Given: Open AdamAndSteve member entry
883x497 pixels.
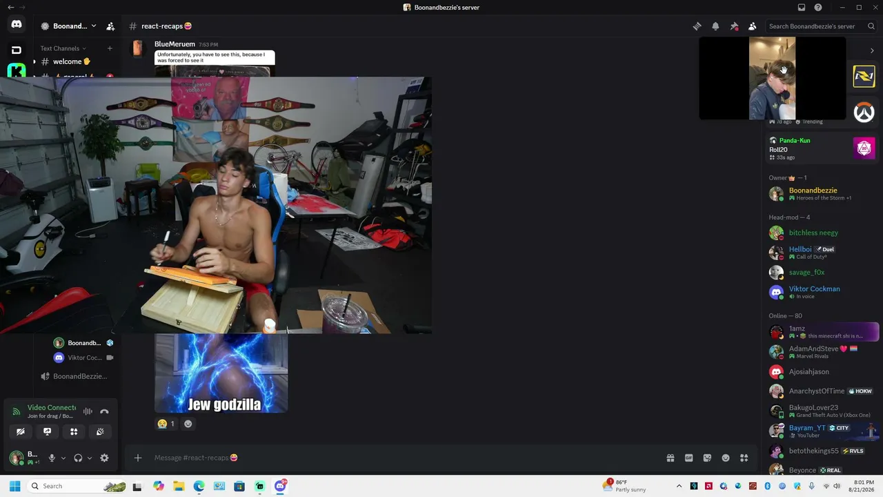Looking at the screenshot, I should click(x=822, y=352).
